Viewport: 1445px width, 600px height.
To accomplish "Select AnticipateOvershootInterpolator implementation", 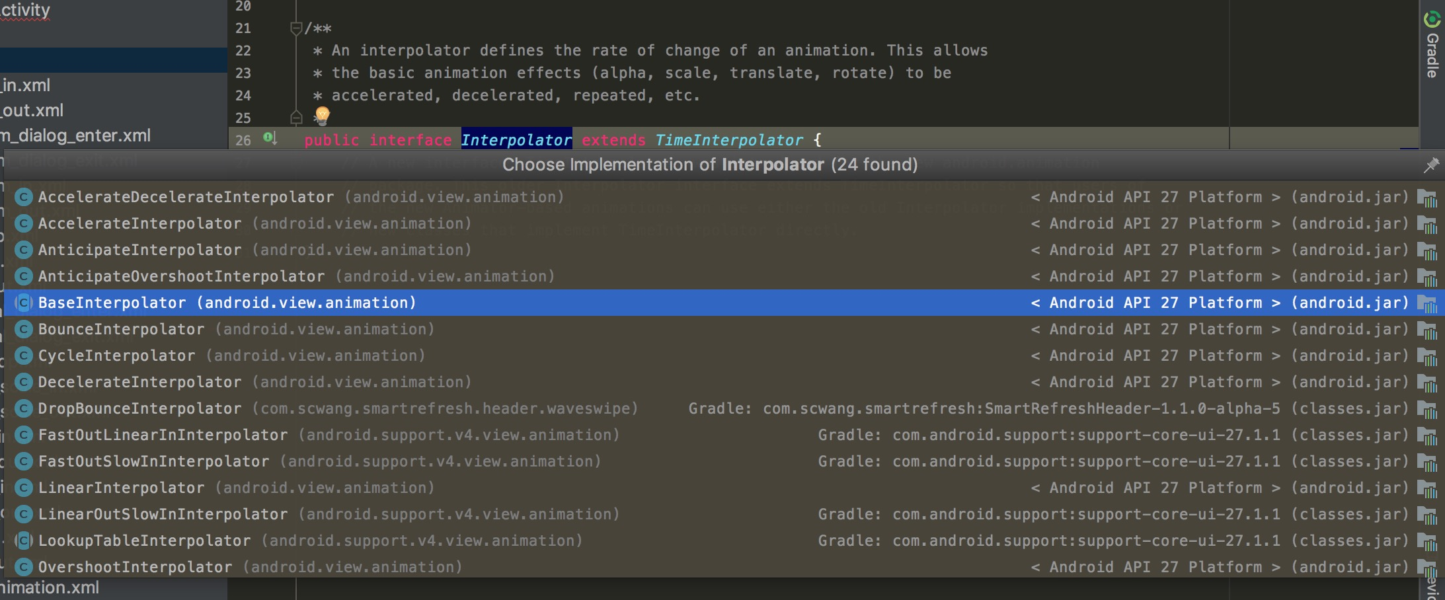I will coord(724,276).
